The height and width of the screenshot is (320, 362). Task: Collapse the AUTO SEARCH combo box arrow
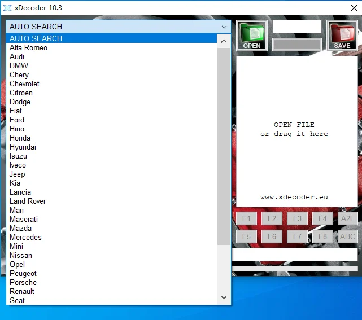pos(224,27)
